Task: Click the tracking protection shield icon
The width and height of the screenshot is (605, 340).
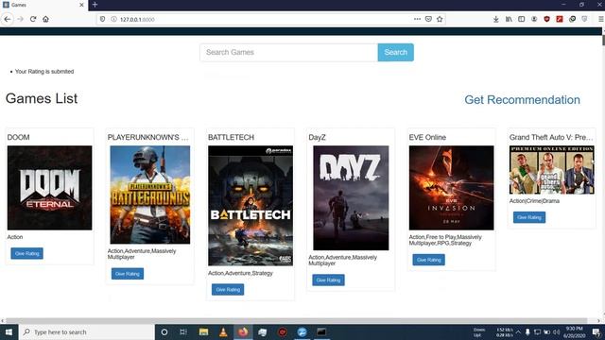Action: [102, 19]
